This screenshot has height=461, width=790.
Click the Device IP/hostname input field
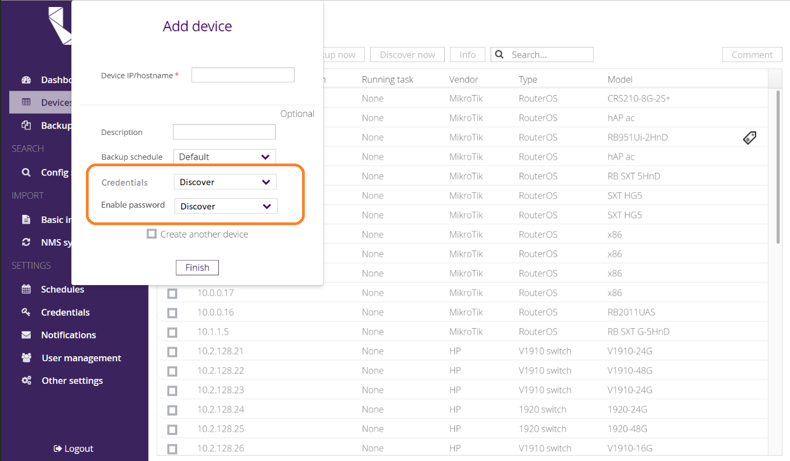(243, 75)
